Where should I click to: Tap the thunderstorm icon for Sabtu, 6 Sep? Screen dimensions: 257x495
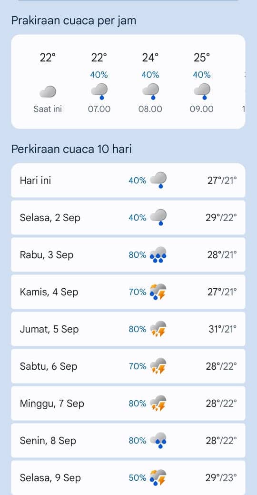tap(158, 366)
